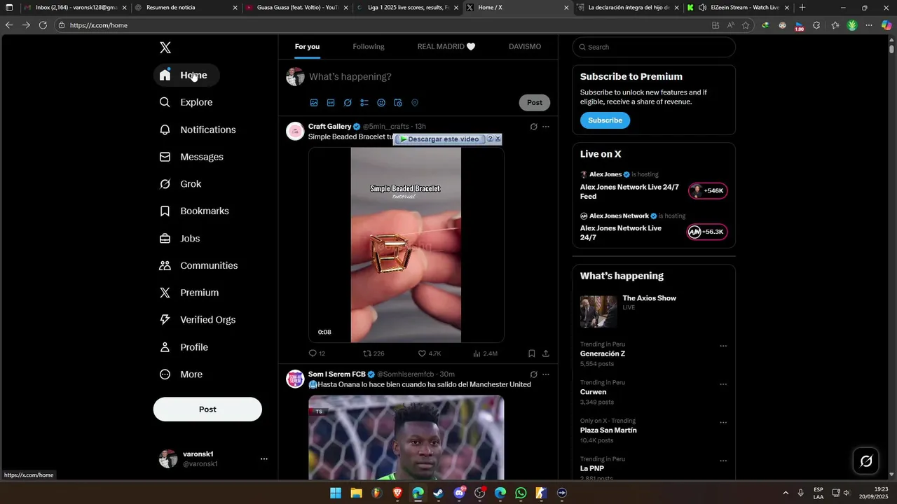The height and width of the screenshot is (504, 897).
Task: Tag location in the composer
Action: coord(415,103)
